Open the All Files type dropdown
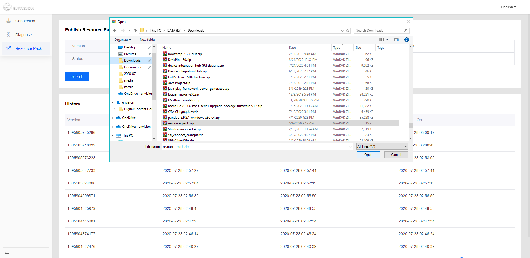 [382, 146]
